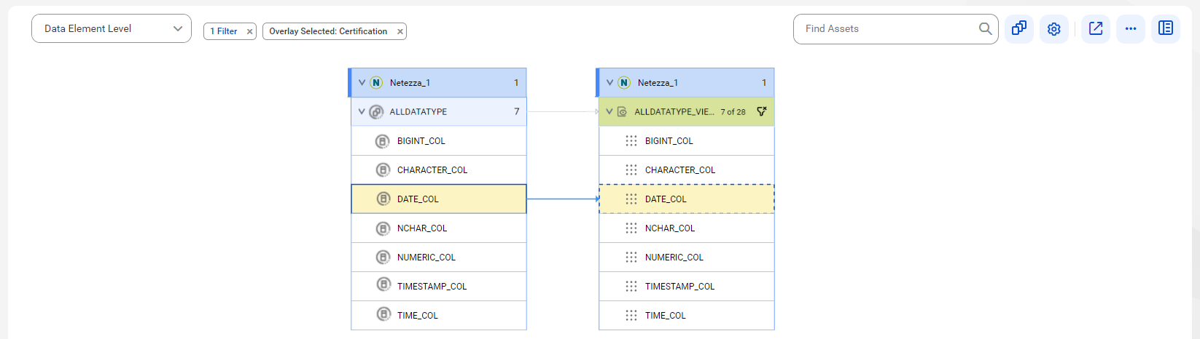Click the filter icon on ALLDATATYPE_VIE...
The width and height of the screenshot is (1200, 339).
point(762,112)
